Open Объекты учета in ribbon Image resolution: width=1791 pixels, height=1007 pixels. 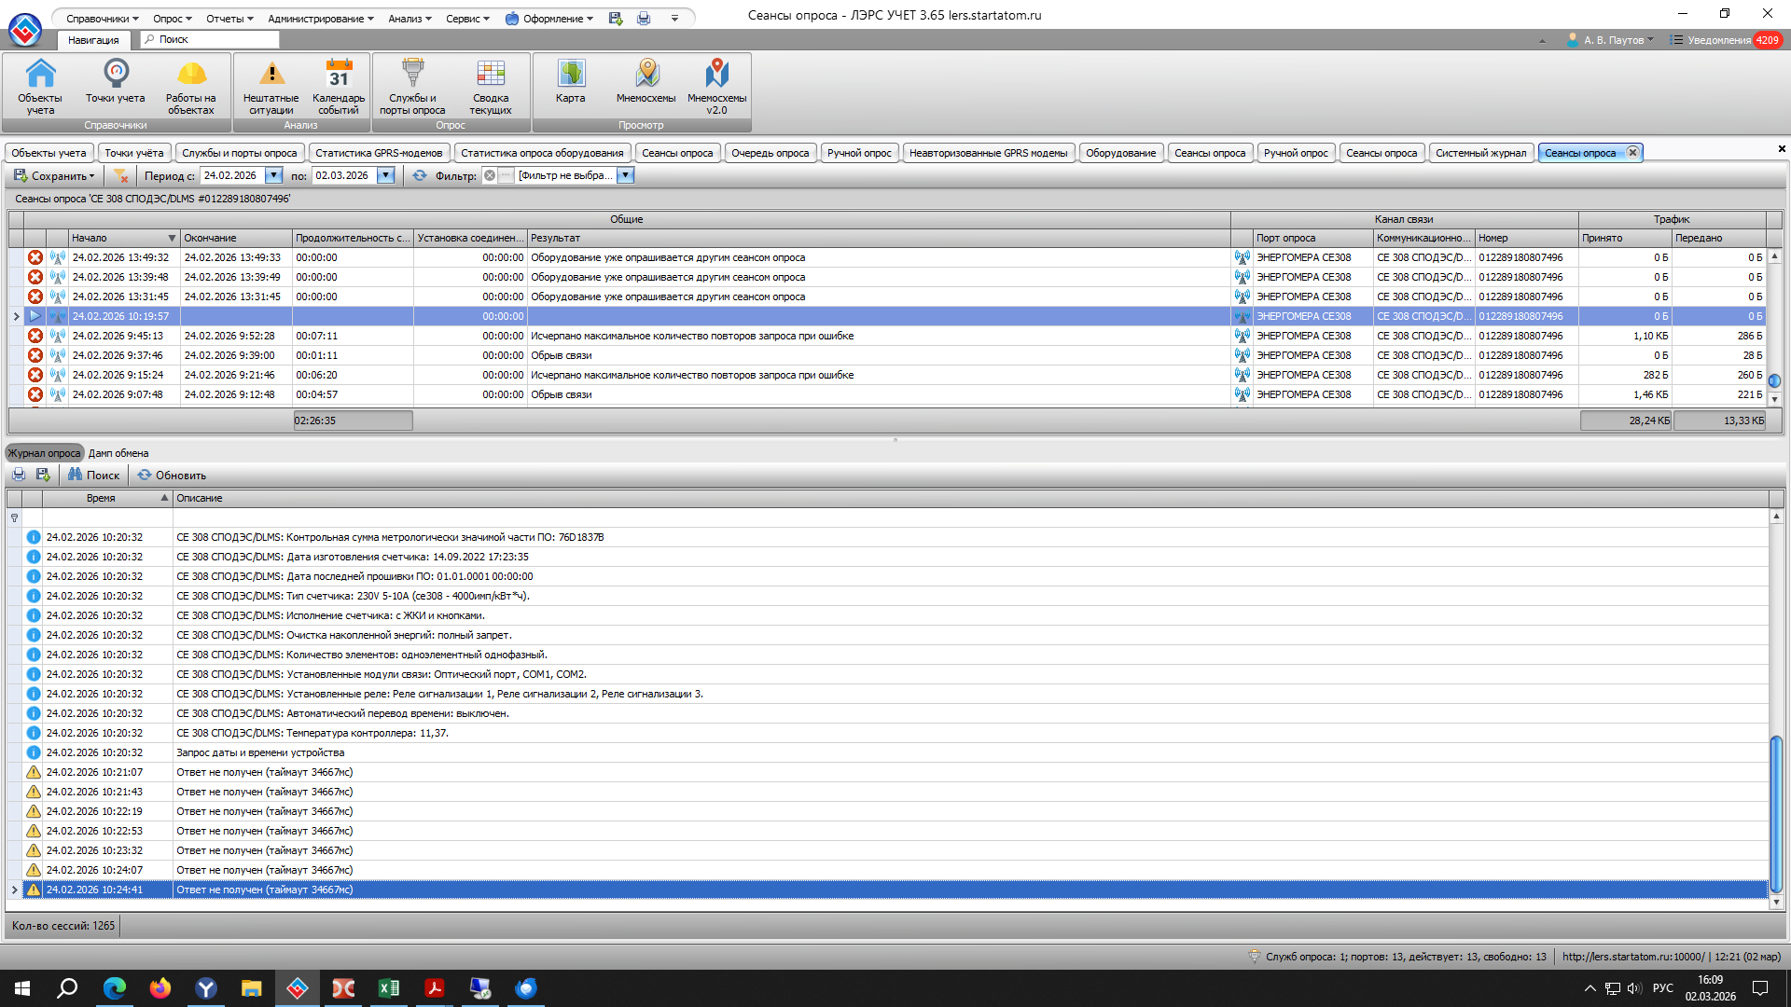[40, 86]
